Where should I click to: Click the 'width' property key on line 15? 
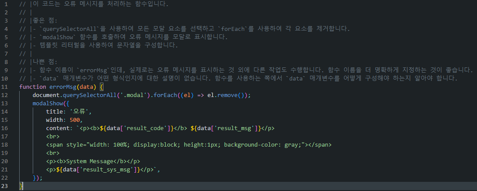55,120
